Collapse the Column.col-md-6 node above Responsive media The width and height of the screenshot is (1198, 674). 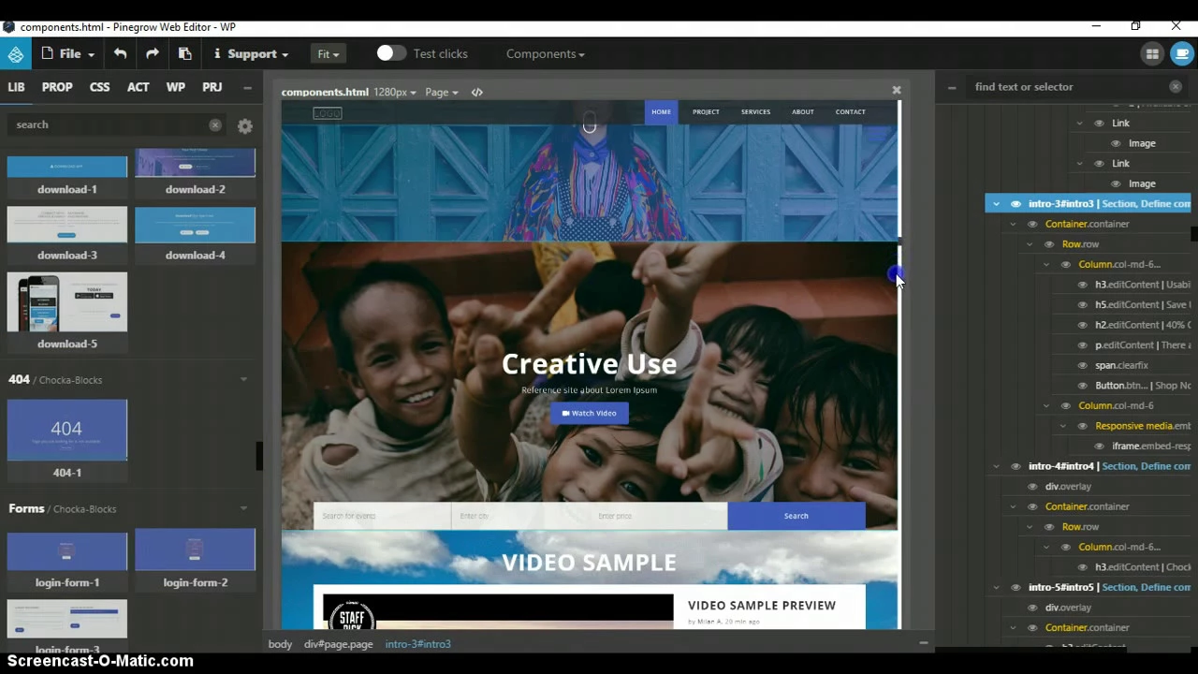tap(1046, 405)
